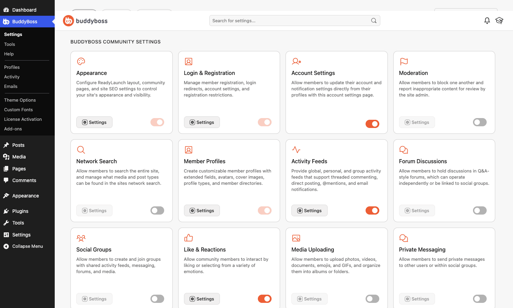Disable the Account Settings toggle
Viewport: 513px width, 308px height.
tap(372, 124)
